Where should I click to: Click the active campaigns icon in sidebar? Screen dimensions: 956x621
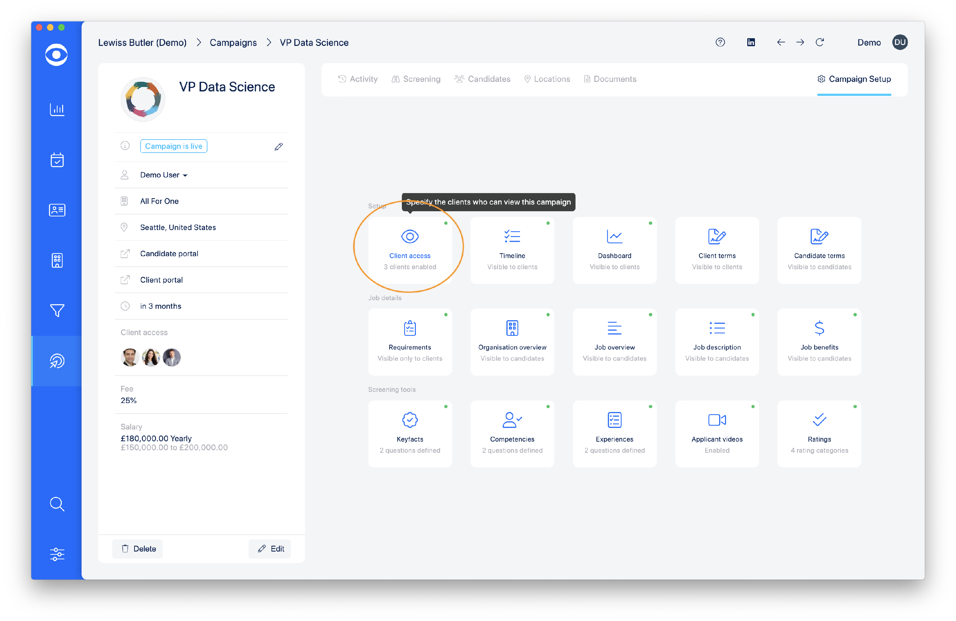pos(57,361)
